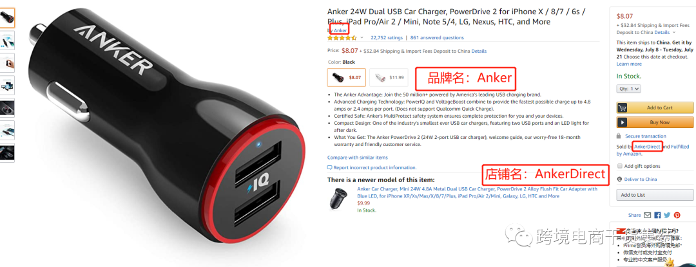Viewport: 696px width, 267px height.
Task: Open the 861 answered questions link
Action: pos(437,37)
